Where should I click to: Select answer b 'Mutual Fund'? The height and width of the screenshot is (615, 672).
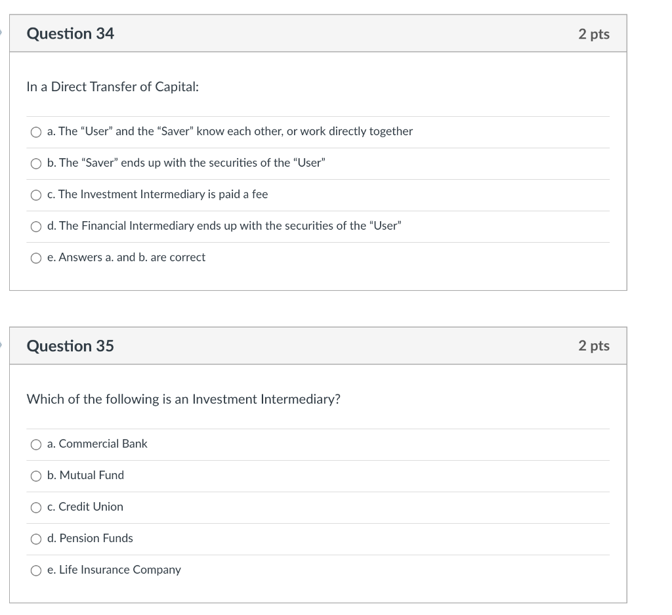tap(36, 475)
